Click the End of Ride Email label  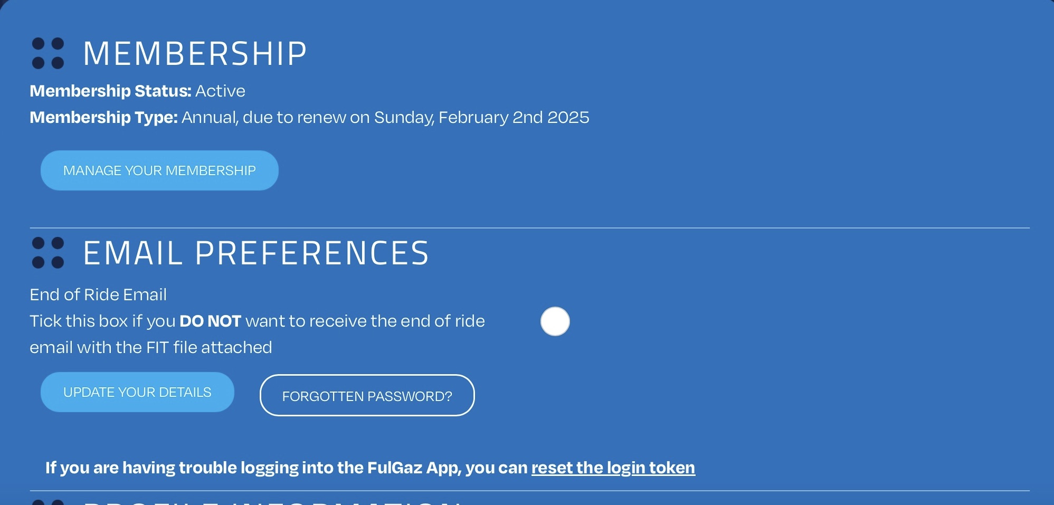[x=98, y=294]
